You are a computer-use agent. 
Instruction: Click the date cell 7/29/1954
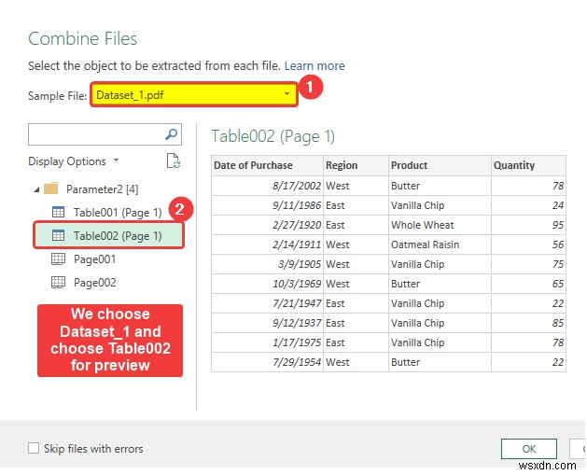pos(267,362)
